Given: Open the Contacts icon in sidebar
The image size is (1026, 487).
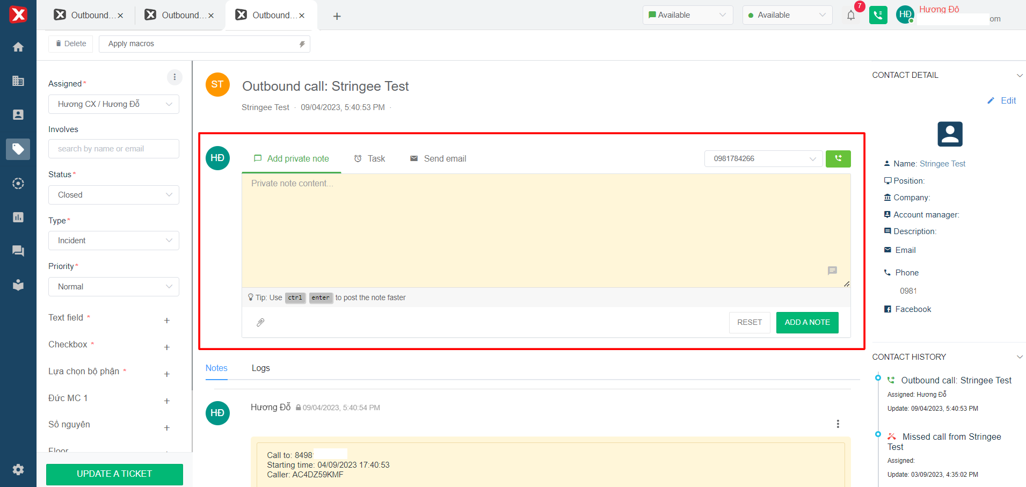Looking at the screenshot, I should (18, 115).
